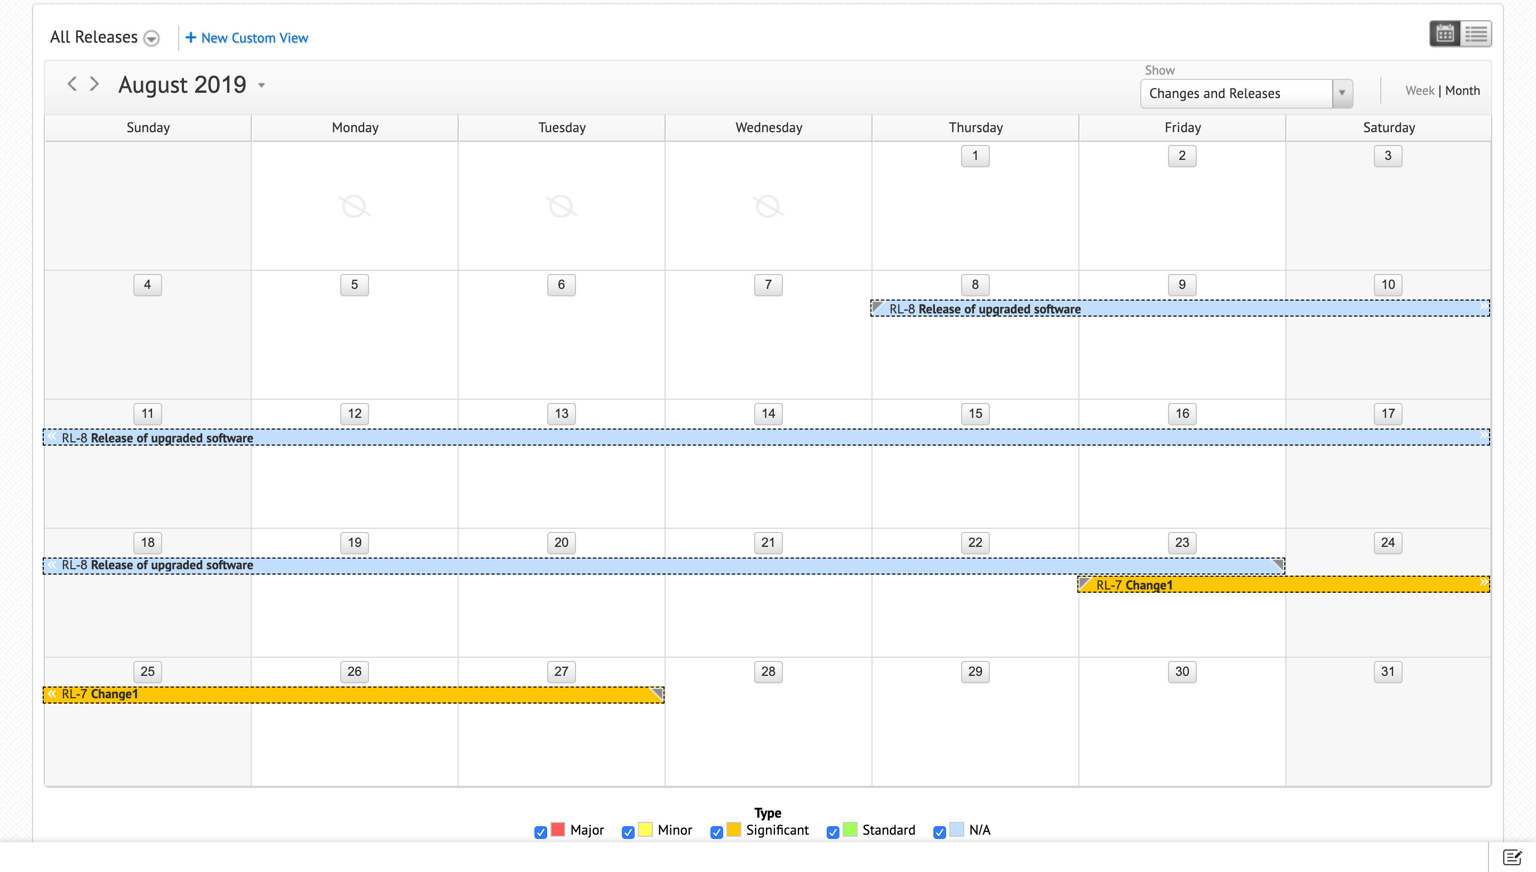Click continuation arrow on yellow RL-7 bar, Saturday 24

(1483, 582)
